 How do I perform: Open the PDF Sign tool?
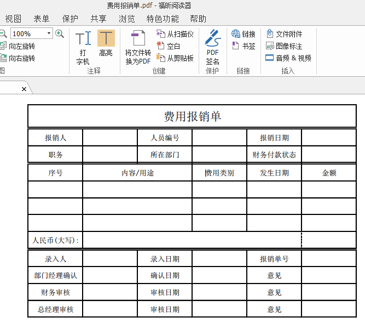pos(212,47)
